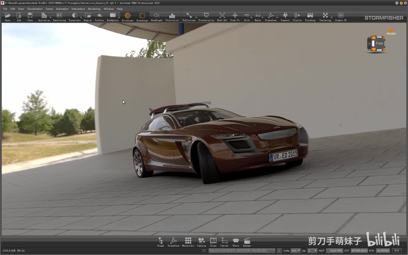Open the Interaction menu

click(78, 9)
